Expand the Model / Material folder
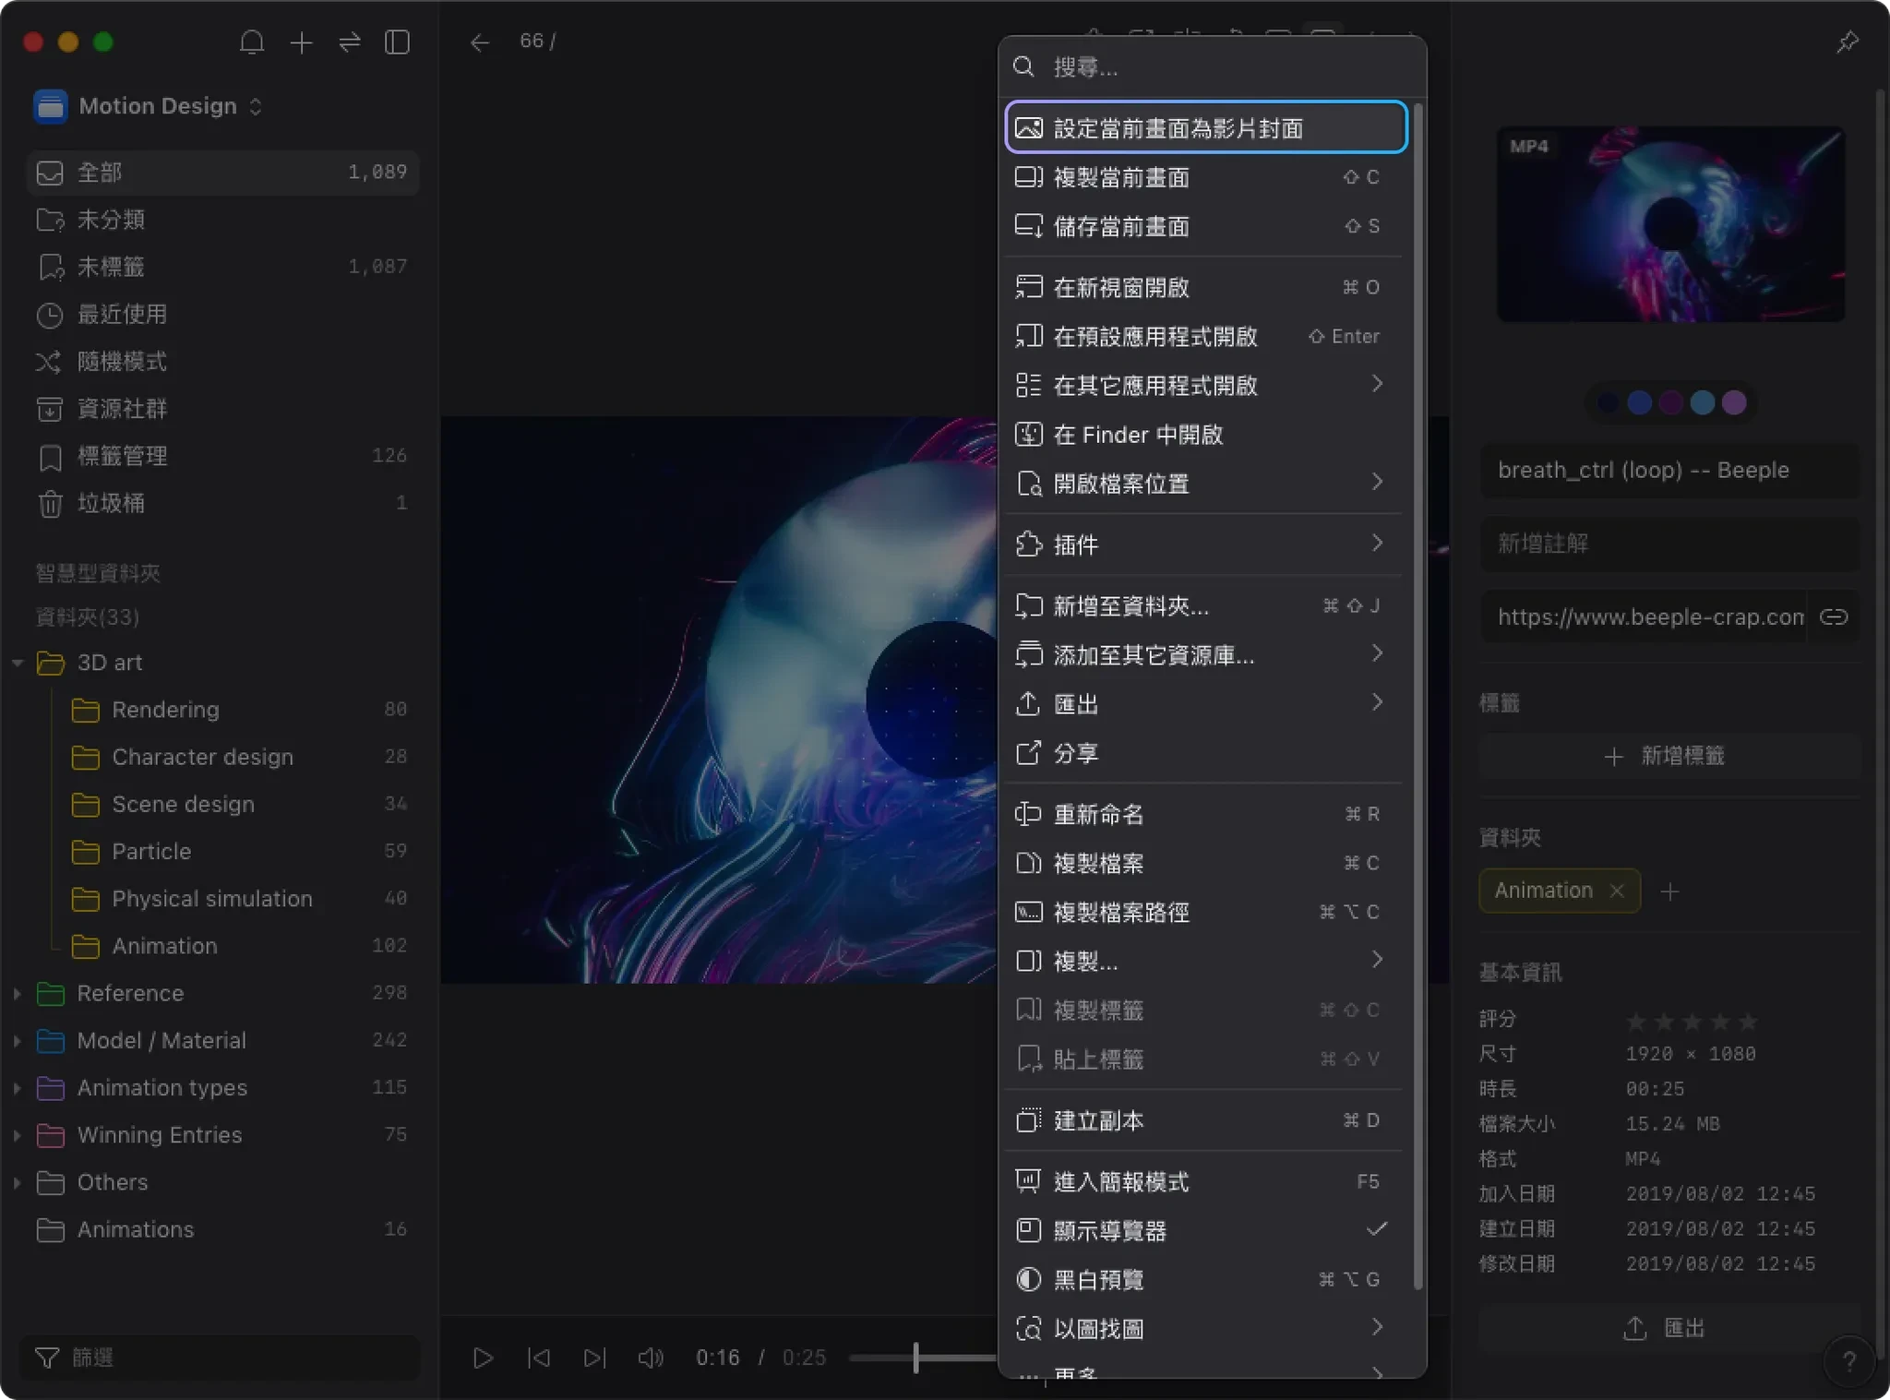 [x=18, y=1040]
